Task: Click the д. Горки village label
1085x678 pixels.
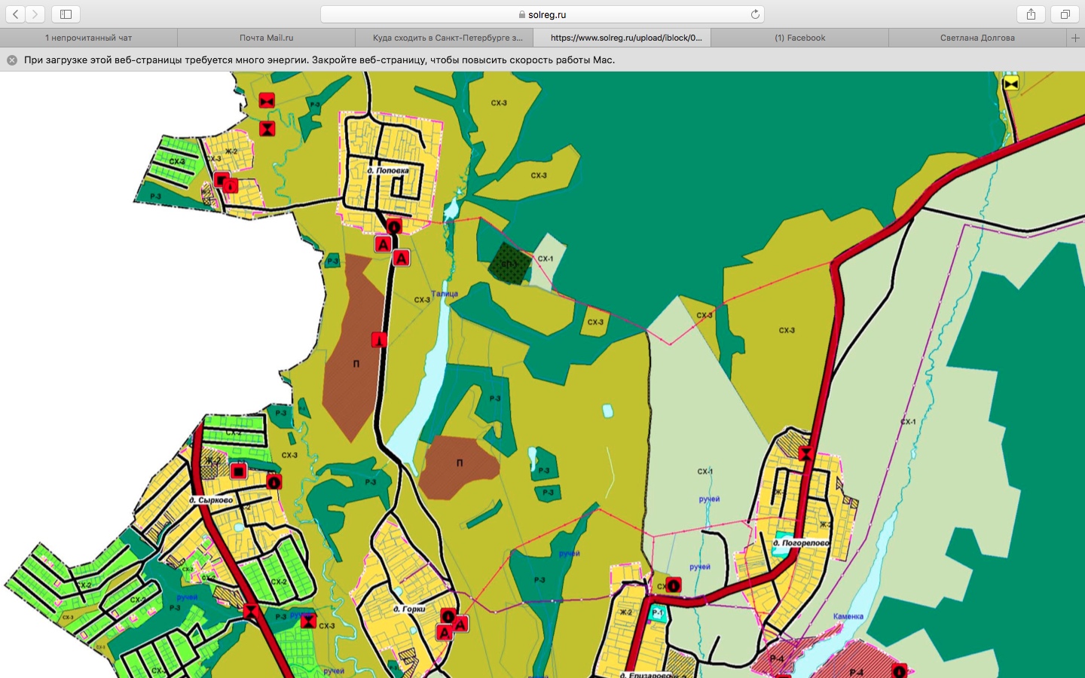Action: (409, 609)
